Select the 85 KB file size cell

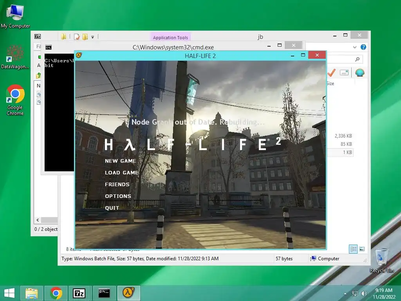346,144
